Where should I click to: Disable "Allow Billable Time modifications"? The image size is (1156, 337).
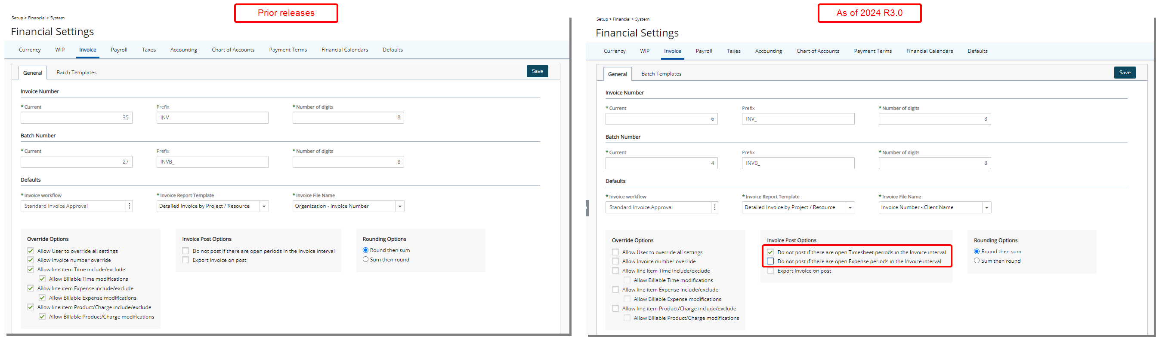(x=42, y=278)
